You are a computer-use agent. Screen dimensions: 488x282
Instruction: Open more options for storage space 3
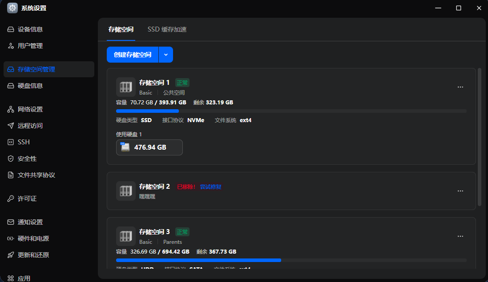[460, 236]
